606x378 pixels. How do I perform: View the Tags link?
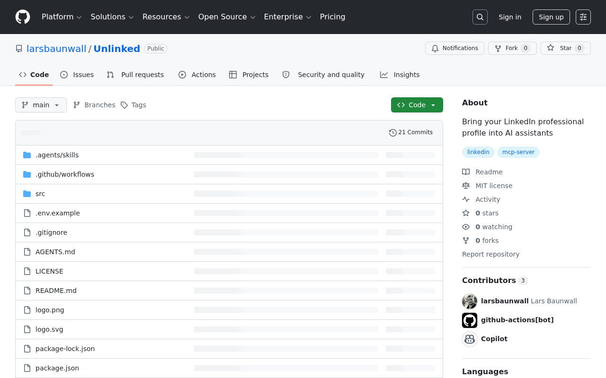(x=134, y=105)
